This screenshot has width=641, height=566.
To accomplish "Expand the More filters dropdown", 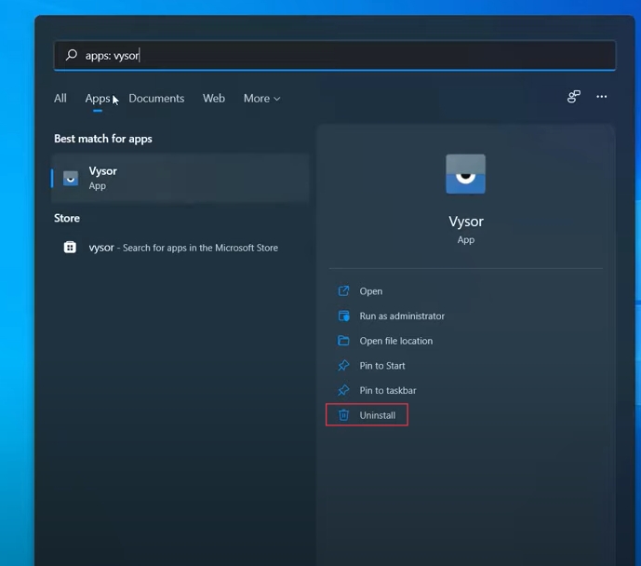I will click(261, 99).
